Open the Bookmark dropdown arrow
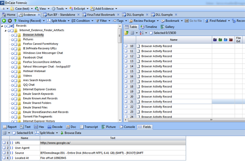245x161 pixels. click(182, 21)
